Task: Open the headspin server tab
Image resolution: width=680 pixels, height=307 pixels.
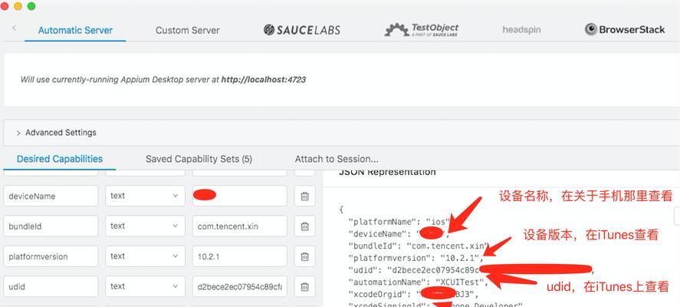Action: pyautogui.click(x=521, y=30)
